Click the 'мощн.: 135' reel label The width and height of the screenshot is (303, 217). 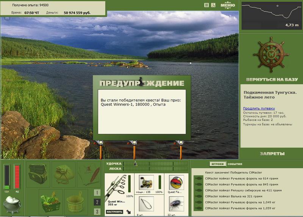point(143,192)
